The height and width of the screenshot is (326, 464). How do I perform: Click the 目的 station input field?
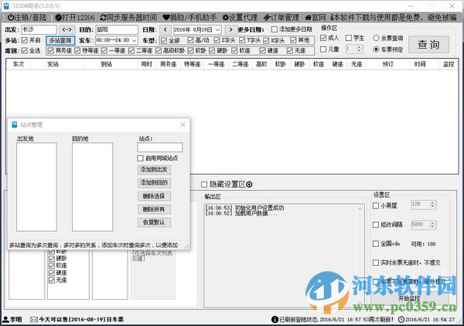coord(117,29)
